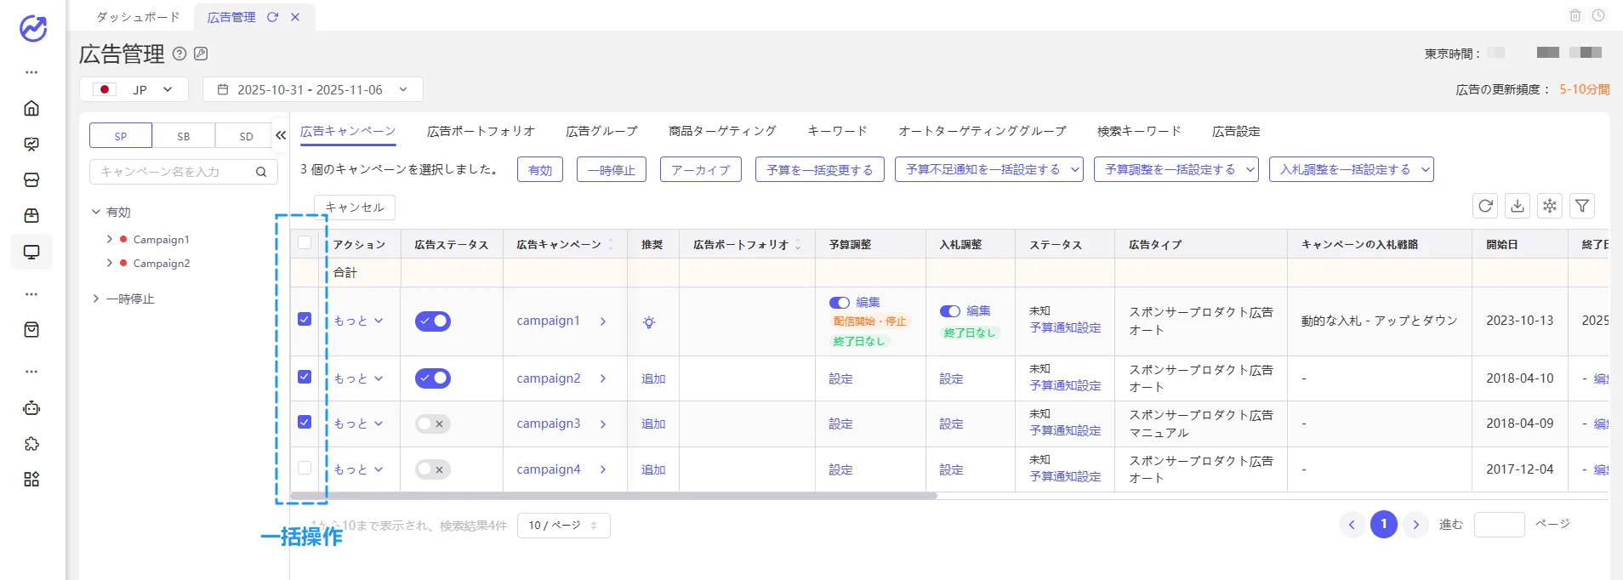This screenshot has height=580, width=1623.
Task: Switch to キーワード tab
Action: (837, 131)
